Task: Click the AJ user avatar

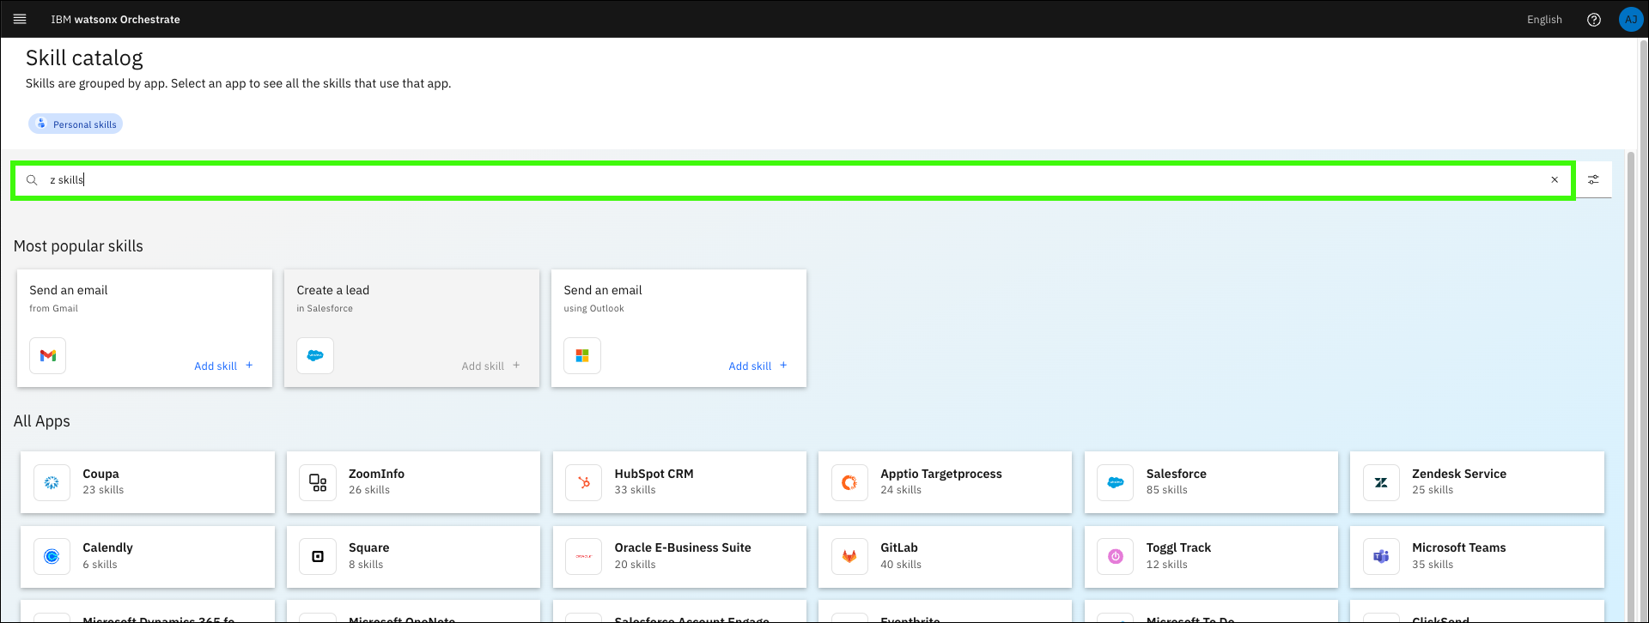Action: (1630, 20)
